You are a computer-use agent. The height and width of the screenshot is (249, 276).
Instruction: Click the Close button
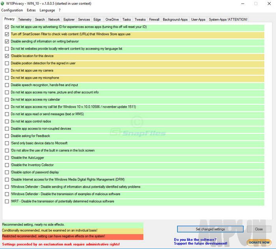pos(259,229)
